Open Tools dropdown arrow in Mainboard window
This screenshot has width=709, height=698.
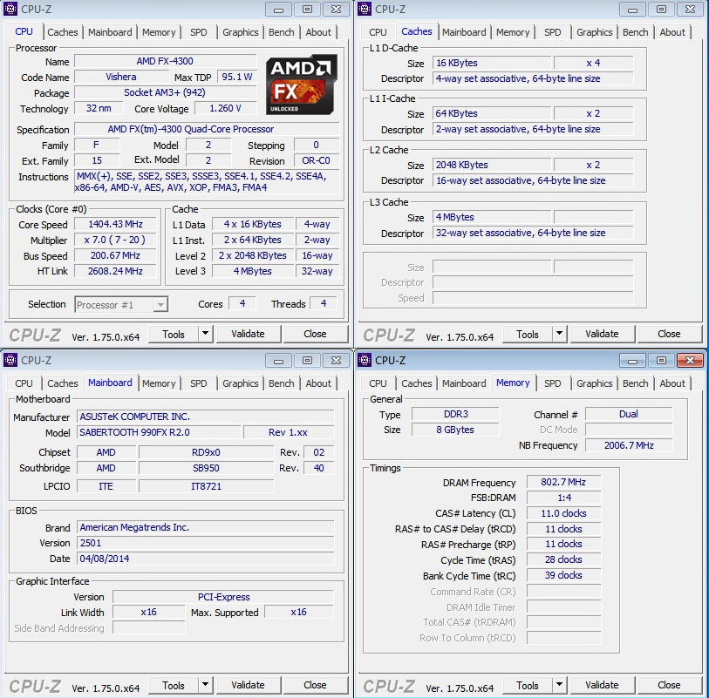(x=205, y=685)
